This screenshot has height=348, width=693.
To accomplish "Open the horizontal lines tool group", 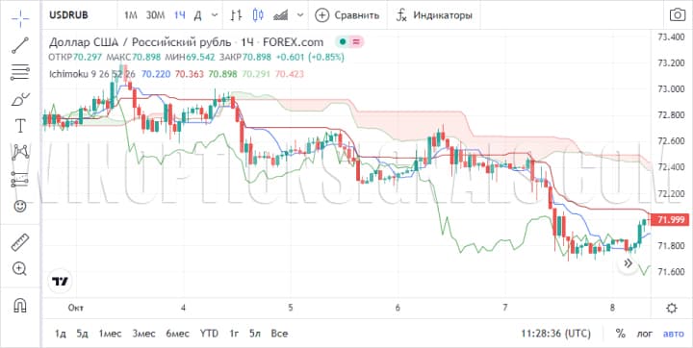I will [20, 71].
